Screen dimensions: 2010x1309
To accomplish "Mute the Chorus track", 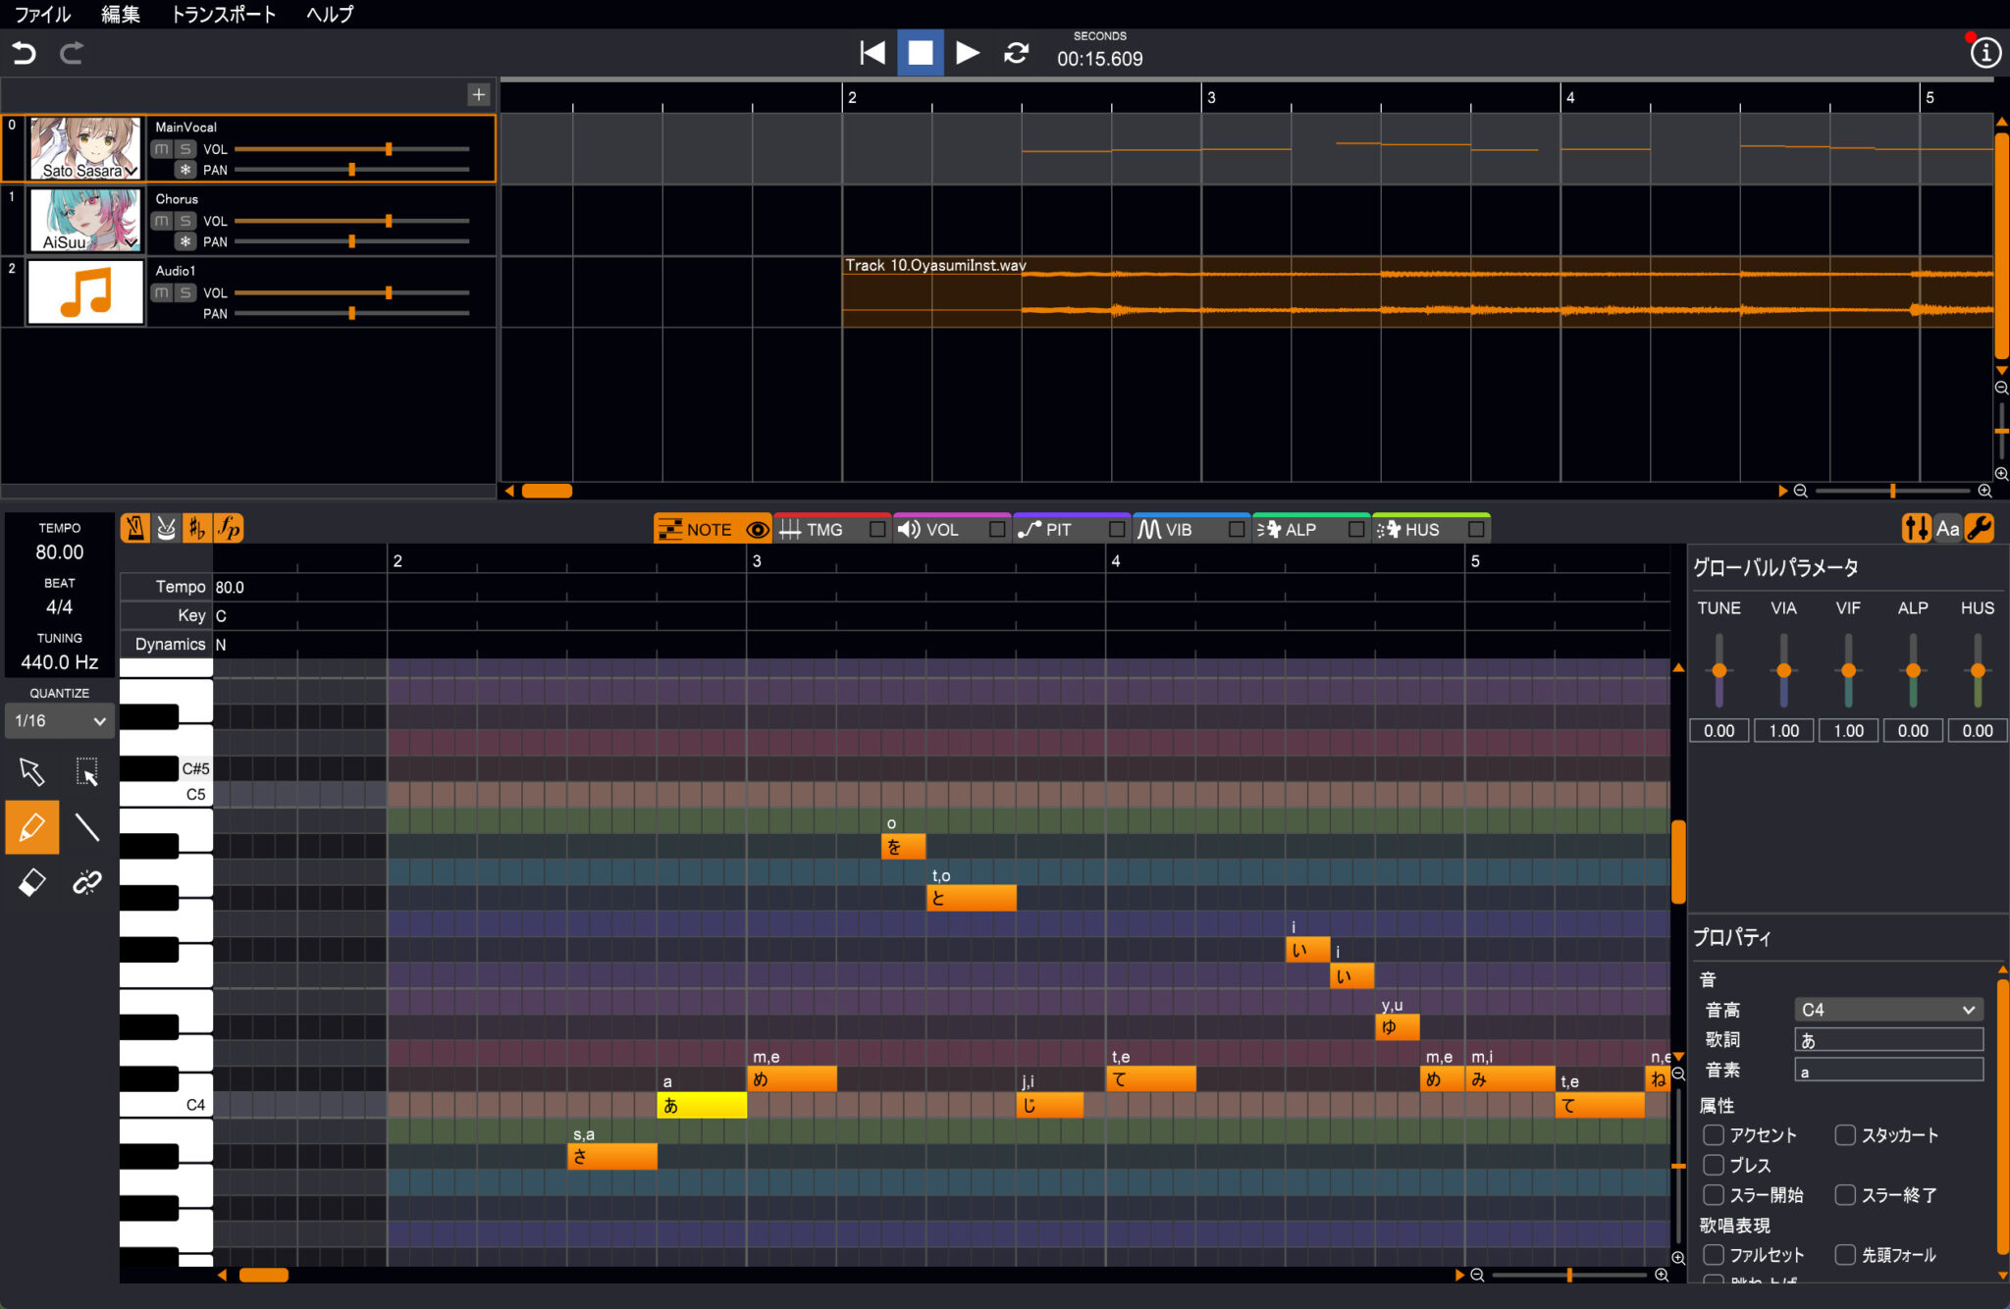I will [162, 221].
